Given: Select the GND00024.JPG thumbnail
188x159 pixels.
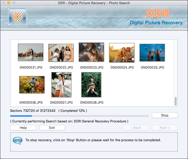Looking at the screenshot, I should point(122,53).
